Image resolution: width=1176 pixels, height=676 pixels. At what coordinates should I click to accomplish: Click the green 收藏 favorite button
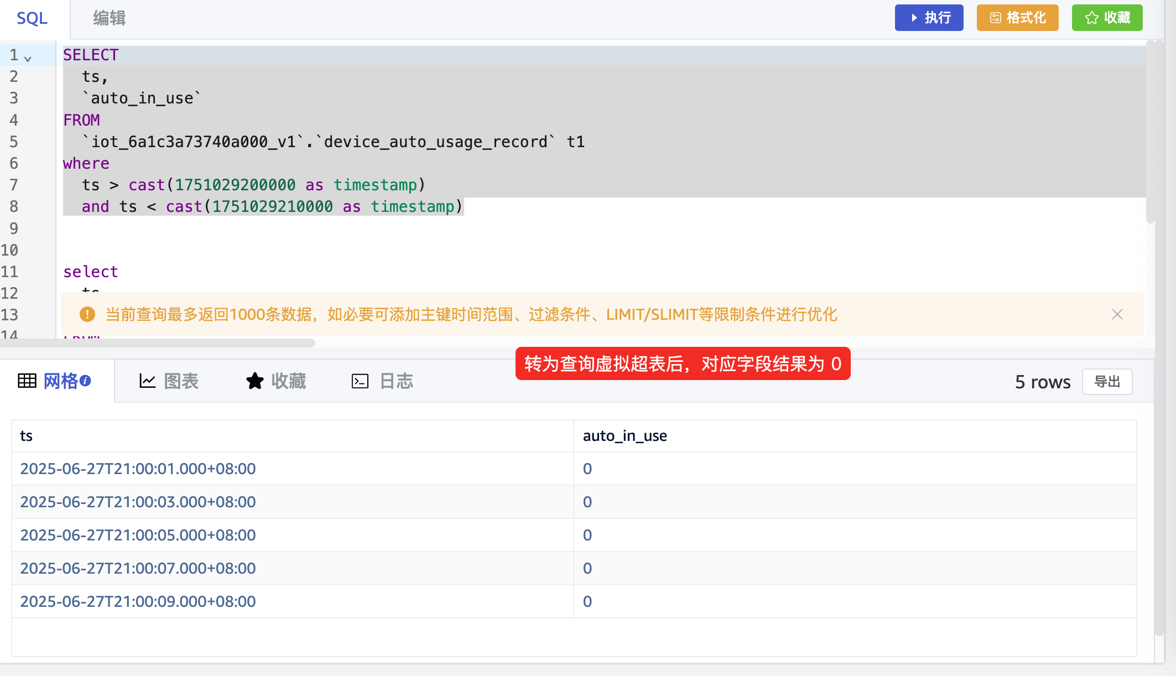(x=1107, y=18)
